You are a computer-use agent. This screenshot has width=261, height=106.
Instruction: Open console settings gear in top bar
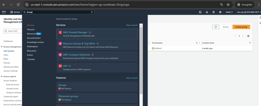click(220, 12)
